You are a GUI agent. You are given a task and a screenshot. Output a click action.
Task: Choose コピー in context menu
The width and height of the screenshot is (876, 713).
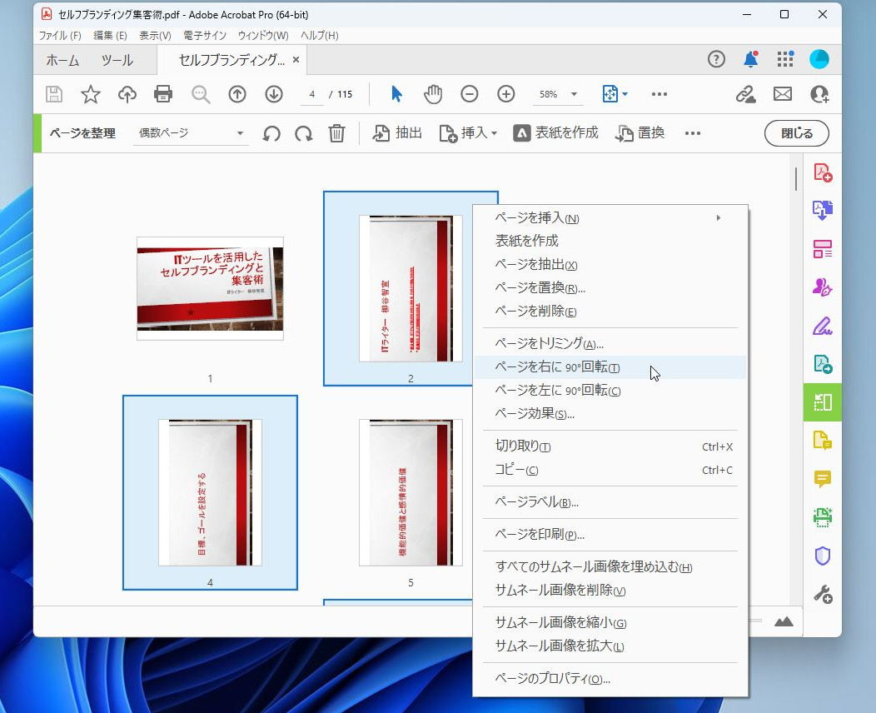click(x=610, y=470)
